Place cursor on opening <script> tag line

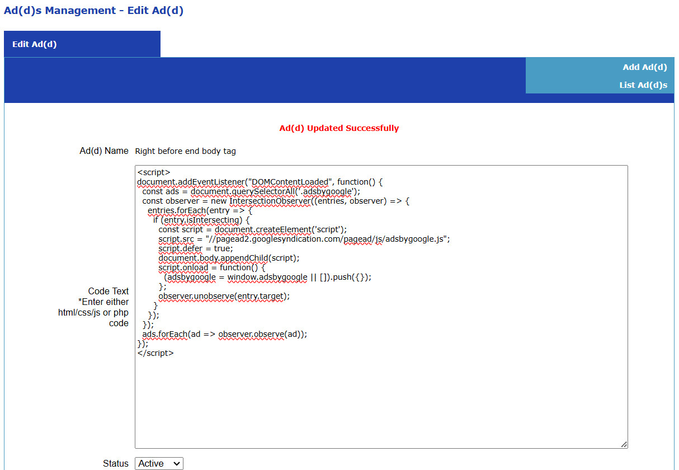(x=154, y=172)
